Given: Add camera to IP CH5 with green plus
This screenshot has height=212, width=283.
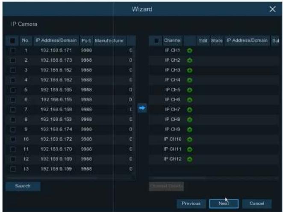Looking at the screenshot, I should click(189, 90).
